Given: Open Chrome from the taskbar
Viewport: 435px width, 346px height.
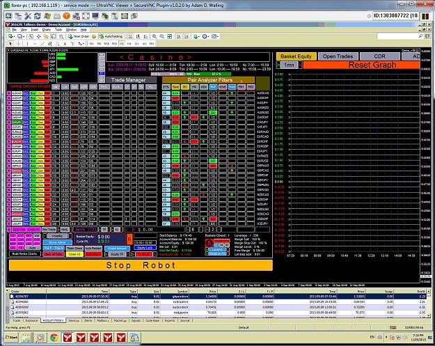Looking at the screenshot, I should point(54,338).
